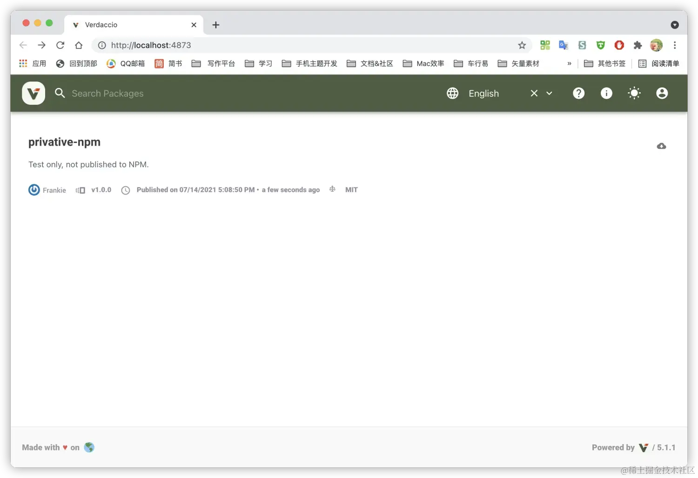The width and height of the screenshot is (698, 478).
Task: Click the Published on 07/14/2021 text
Action: pos(195,190)
